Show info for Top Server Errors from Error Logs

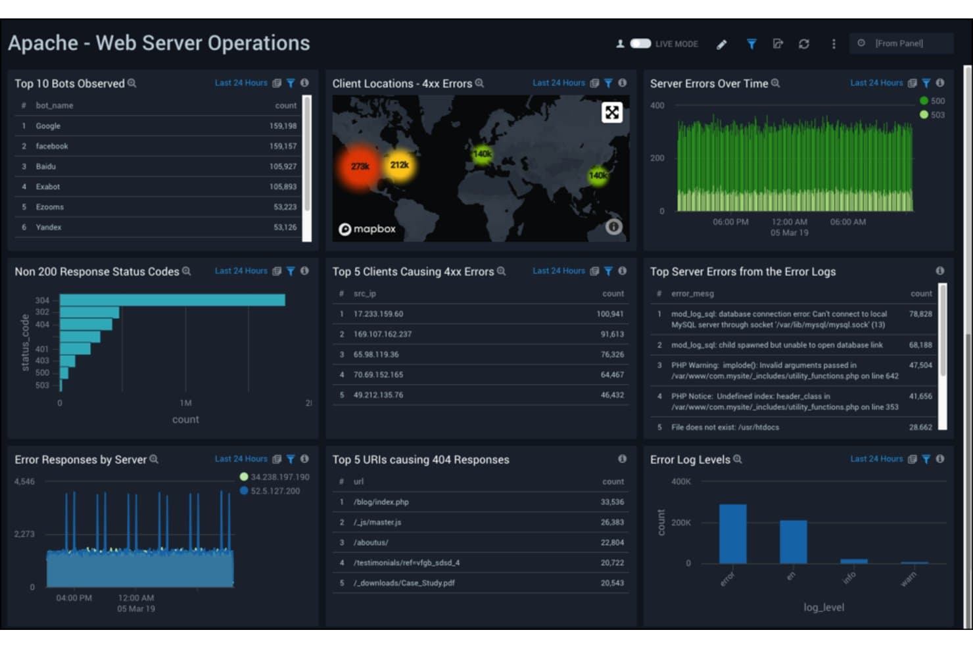coord(940,271)
